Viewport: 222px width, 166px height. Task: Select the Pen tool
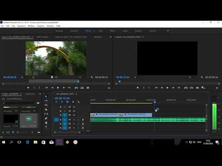(x=46, y=119)
